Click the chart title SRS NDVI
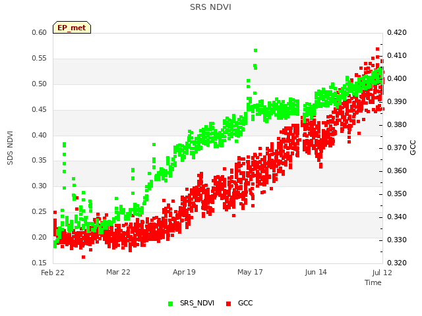 (x=210, y=7)
